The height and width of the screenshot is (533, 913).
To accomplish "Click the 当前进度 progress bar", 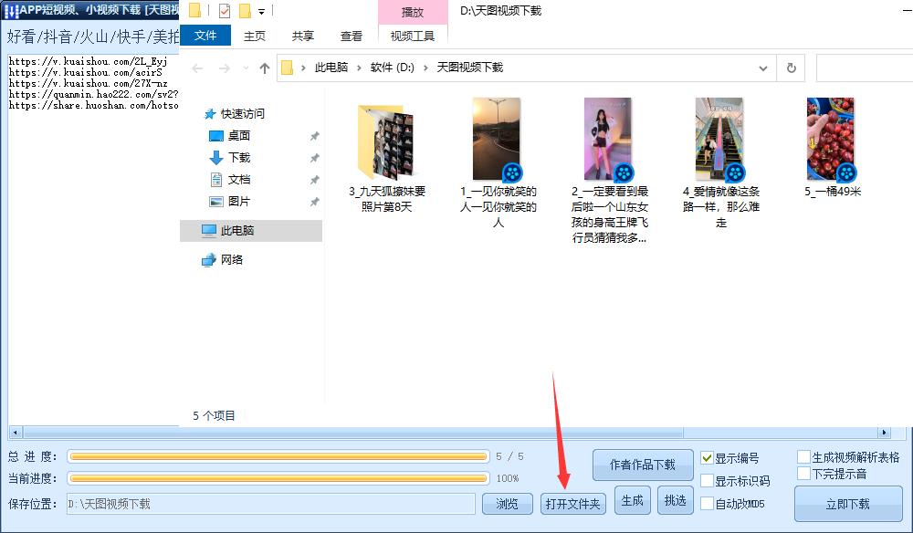I will coord(278,477).
